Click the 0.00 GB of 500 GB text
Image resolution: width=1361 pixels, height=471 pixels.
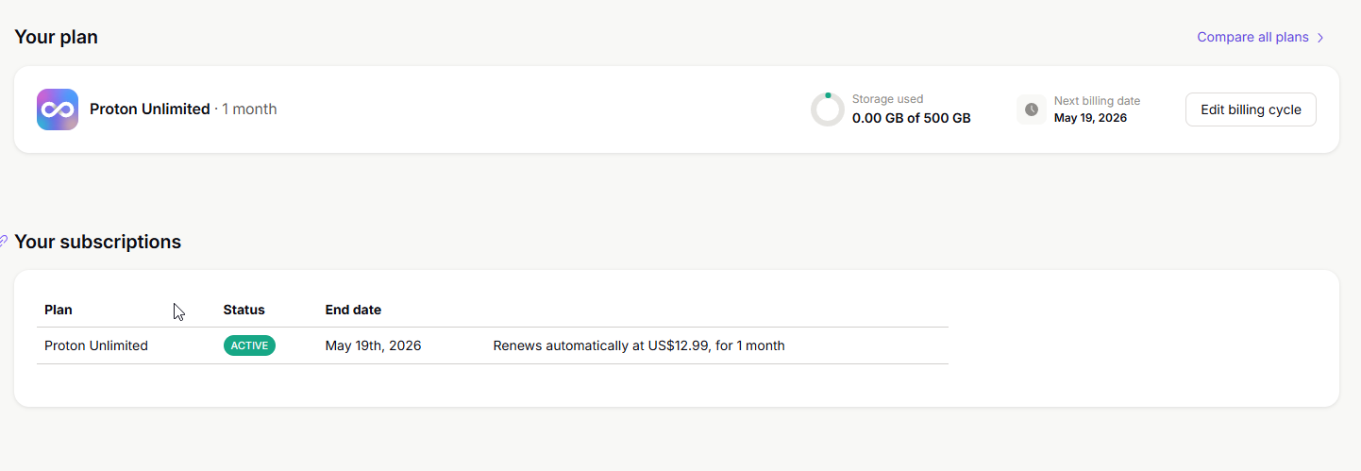[911, 118]
